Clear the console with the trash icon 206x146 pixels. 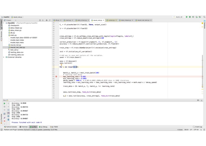point(8,120)
